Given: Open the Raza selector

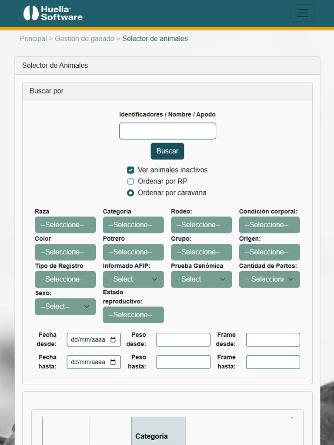Looking at the screenshot, I should (65, 225).
